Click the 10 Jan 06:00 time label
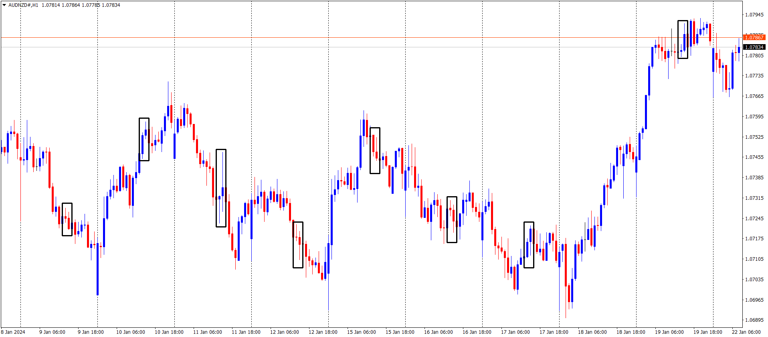This screenshot has height=337, width=768. [131, 332]
